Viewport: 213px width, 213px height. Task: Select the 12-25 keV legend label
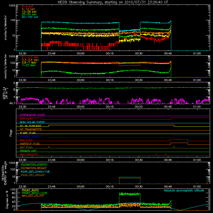[29, 12]
